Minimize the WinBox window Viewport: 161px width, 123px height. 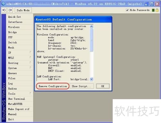[146, 4]
